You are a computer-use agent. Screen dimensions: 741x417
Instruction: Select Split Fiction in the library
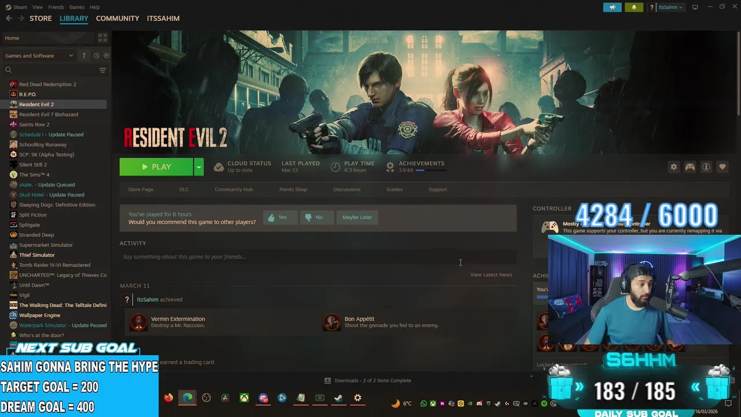[x=33, y=215]
